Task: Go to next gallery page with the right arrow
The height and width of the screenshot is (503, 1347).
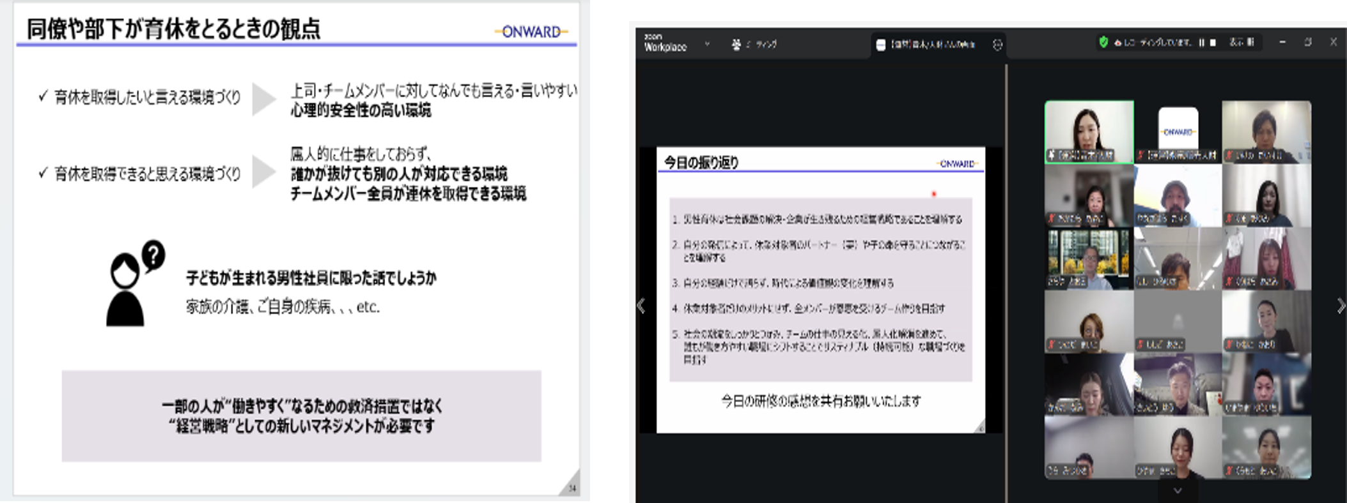Action: pos(1341,306)
